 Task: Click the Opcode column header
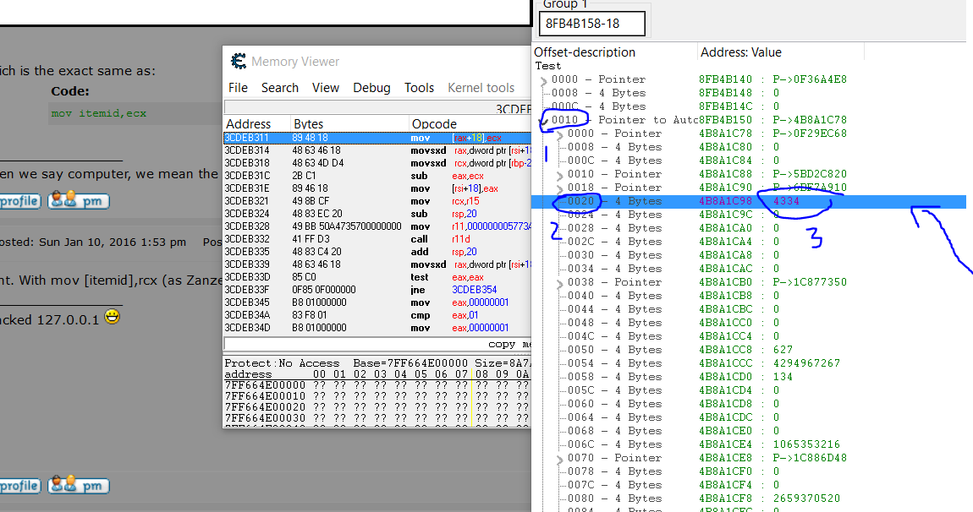click(x=433, y=124)
